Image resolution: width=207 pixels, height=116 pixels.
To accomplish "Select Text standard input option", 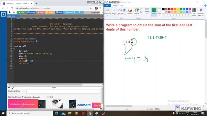I will (x=48, y=97).
